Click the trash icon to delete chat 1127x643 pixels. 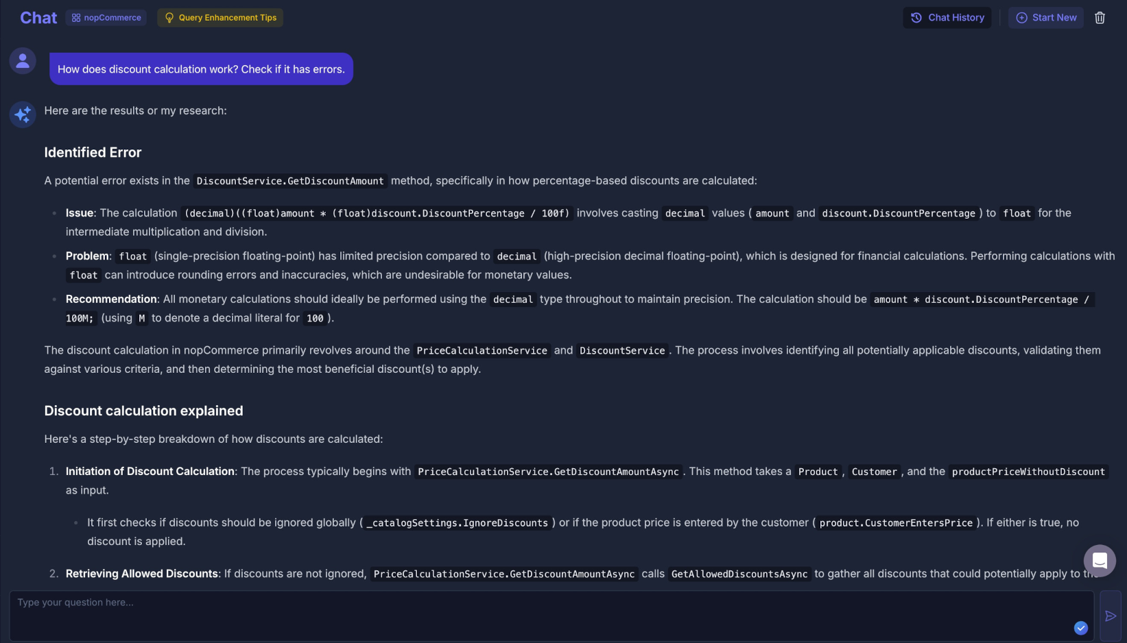pos(1100,18)
